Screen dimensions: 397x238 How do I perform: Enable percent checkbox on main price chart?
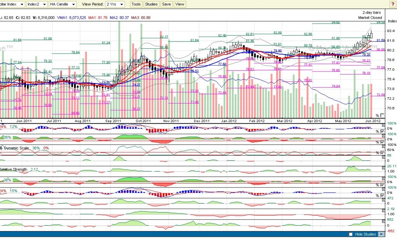pyautogui.click(x=382, y=116)
